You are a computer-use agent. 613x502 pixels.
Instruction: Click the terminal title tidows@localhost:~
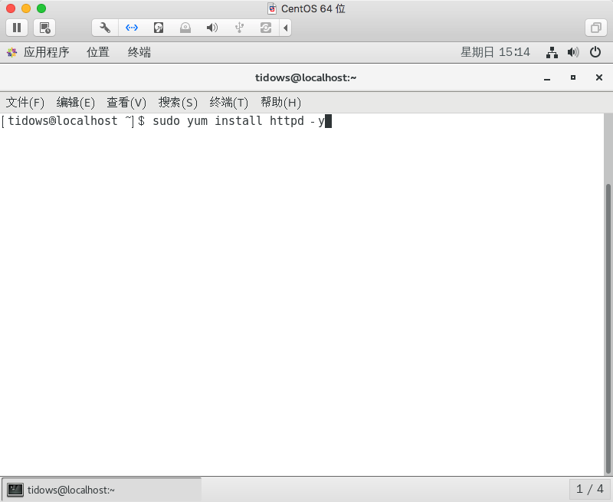pyautogui.click(x=306, y=78)
